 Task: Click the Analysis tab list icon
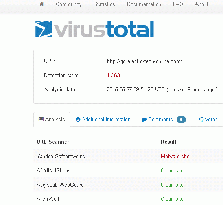(41, 119)
